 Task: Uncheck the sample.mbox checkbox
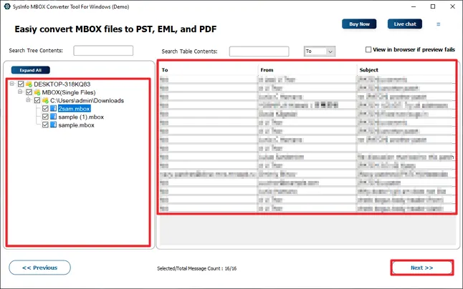pos(45,125)
